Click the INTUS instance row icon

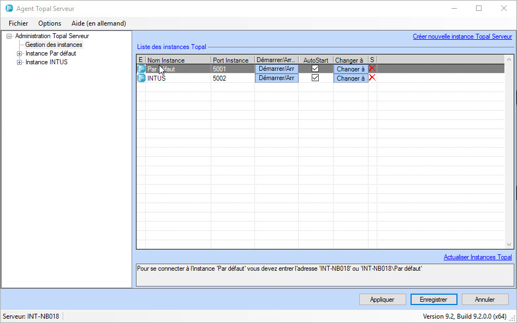141,78
